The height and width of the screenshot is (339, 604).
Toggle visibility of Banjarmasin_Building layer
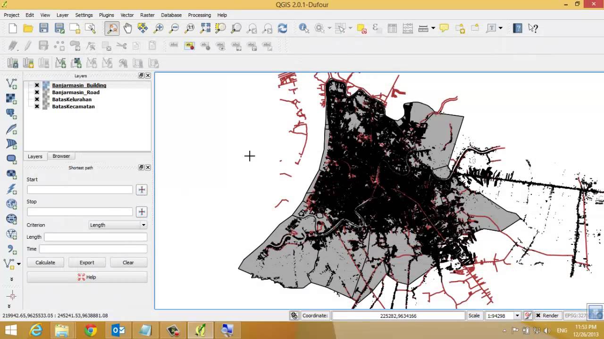[37, 85]
